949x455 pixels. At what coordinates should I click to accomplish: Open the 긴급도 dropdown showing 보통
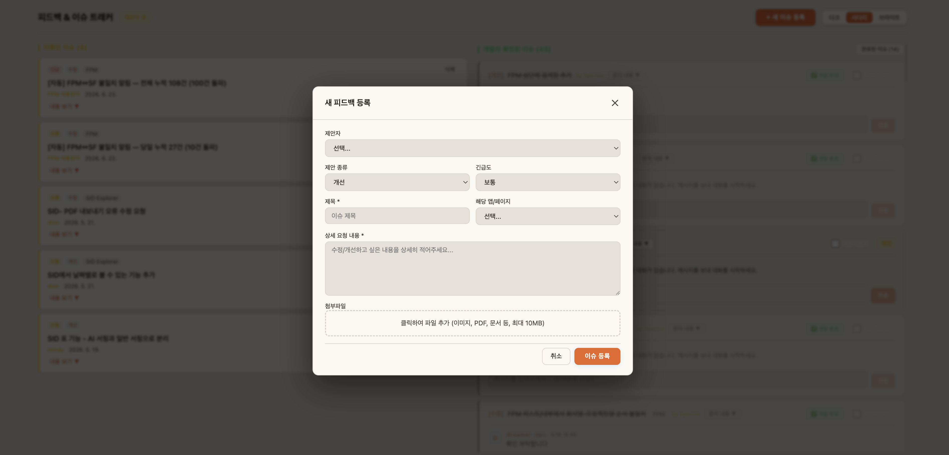pos(548,182)
